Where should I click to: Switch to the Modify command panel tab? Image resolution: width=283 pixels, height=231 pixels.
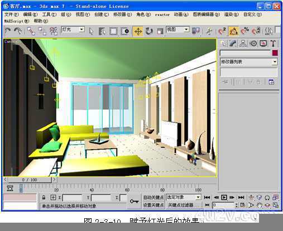233,43
